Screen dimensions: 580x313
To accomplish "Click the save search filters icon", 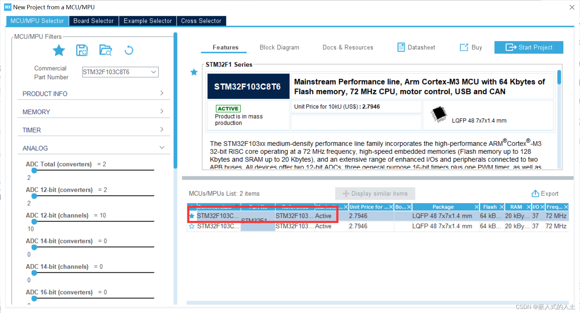I will (82, 50).
